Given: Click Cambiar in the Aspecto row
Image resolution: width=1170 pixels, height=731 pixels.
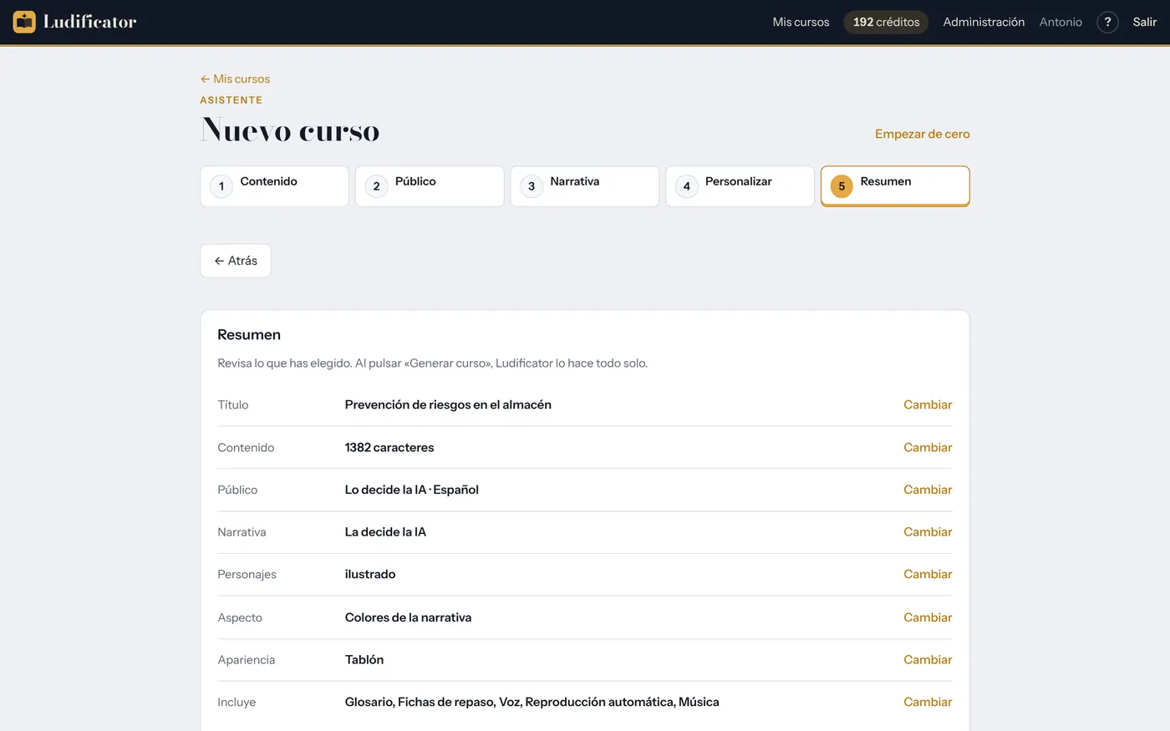Looking at the screenshot, I should [x=928, y=617].
